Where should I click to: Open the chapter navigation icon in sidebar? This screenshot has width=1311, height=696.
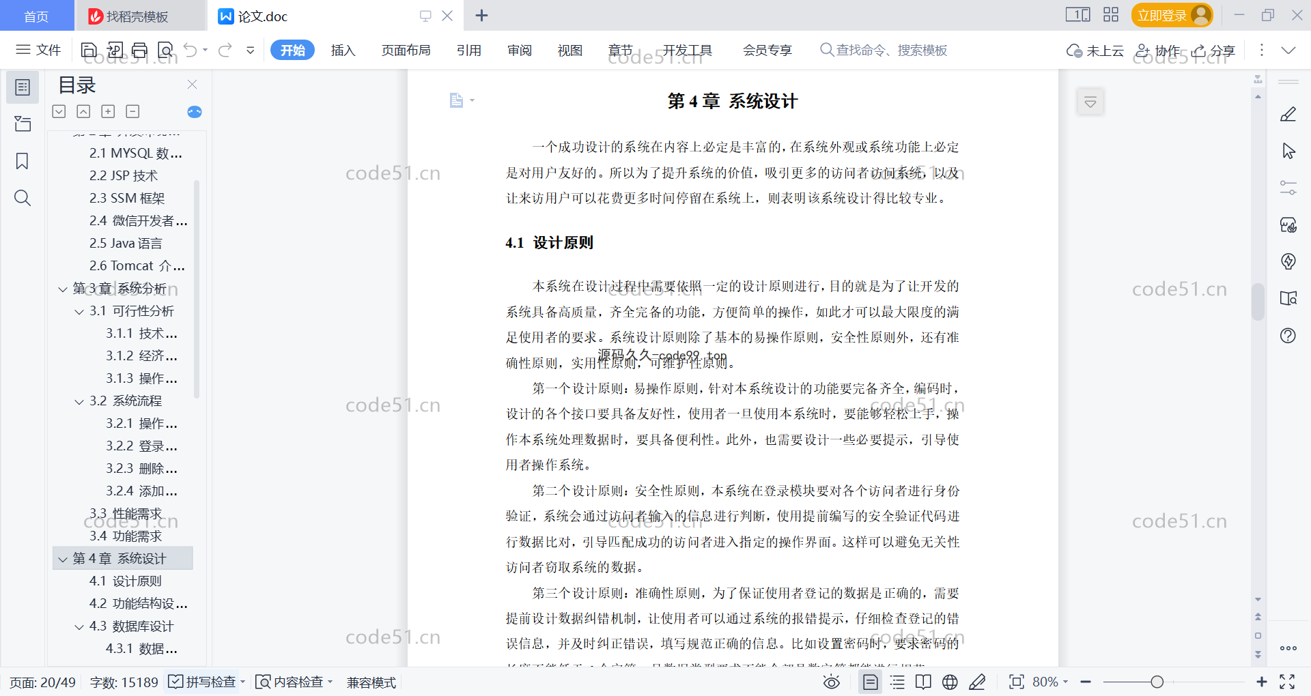(x=23, y=124)
